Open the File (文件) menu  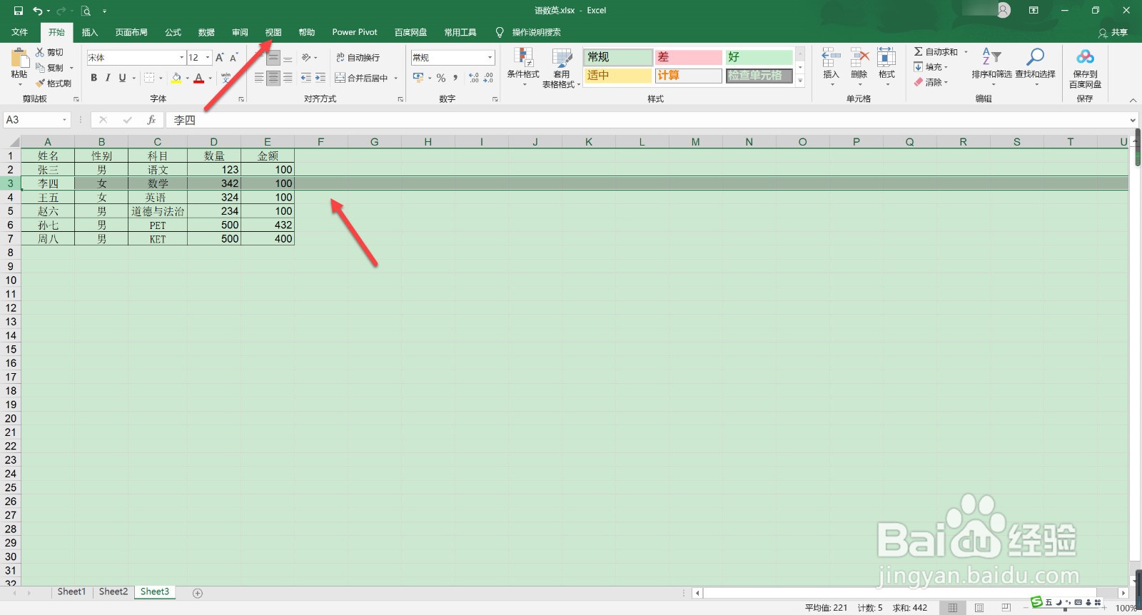tap(20, 32)
